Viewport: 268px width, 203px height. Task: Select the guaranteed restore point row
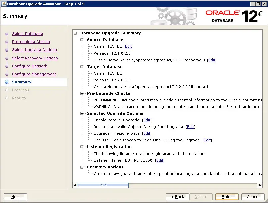pyautogui.click(x=178, y=174)
